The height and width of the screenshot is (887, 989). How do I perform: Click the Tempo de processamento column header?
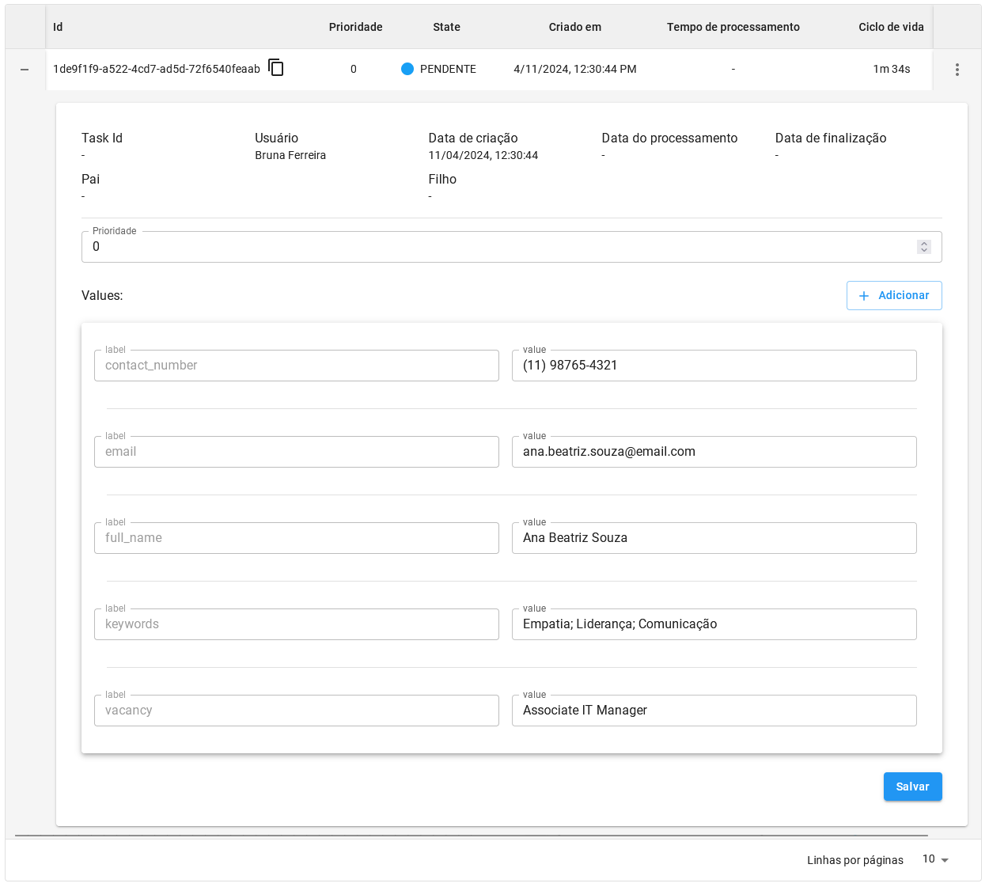(733, 27)
